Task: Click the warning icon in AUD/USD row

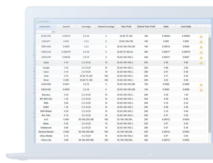Action: [x=201, y=84]
